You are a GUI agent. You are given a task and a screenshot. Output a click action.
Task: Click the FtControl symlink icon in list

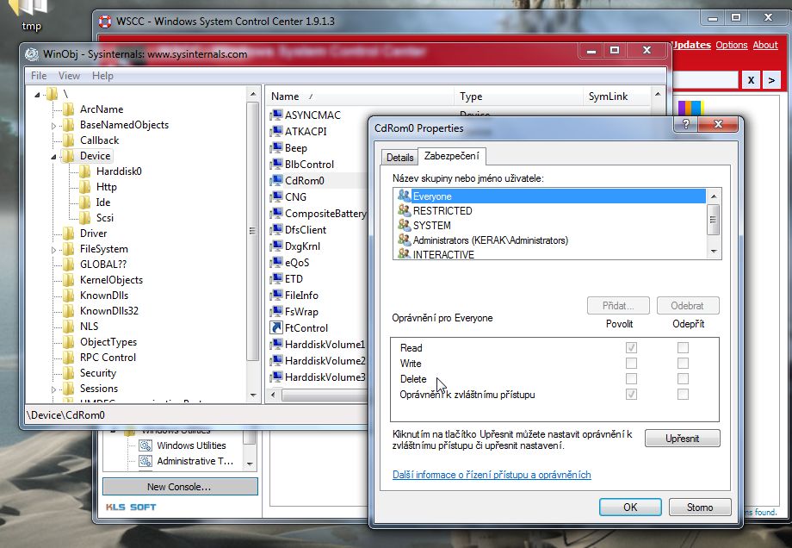276,328
